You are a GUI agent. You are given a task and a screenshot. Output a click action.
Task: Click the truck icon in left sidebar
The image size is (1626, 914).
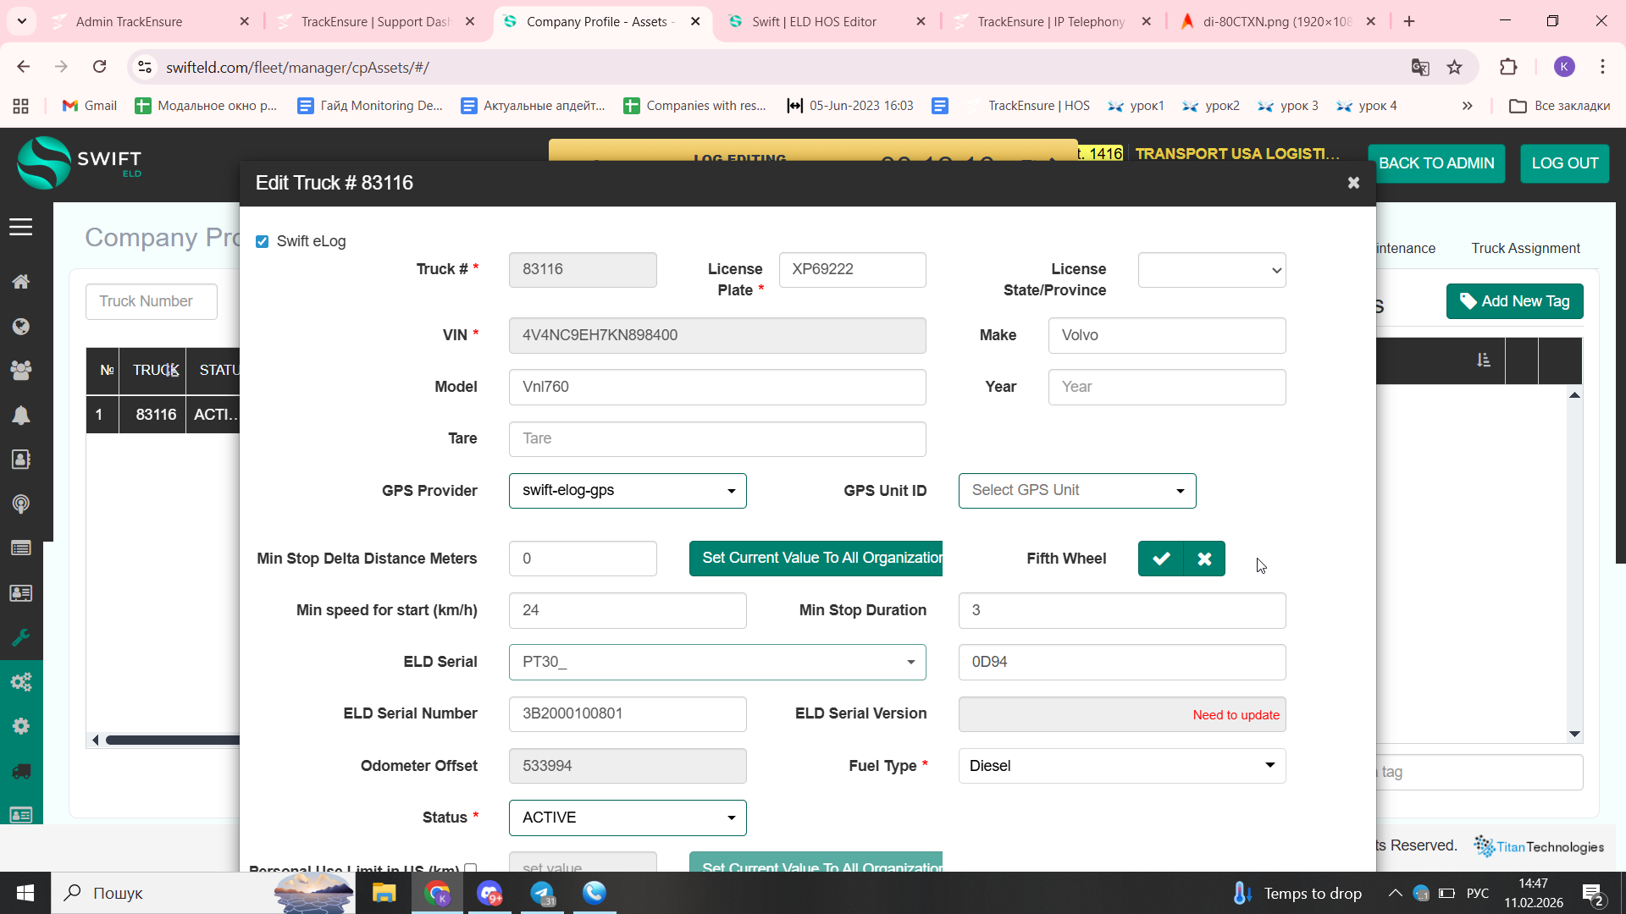[x=21, y=771]
